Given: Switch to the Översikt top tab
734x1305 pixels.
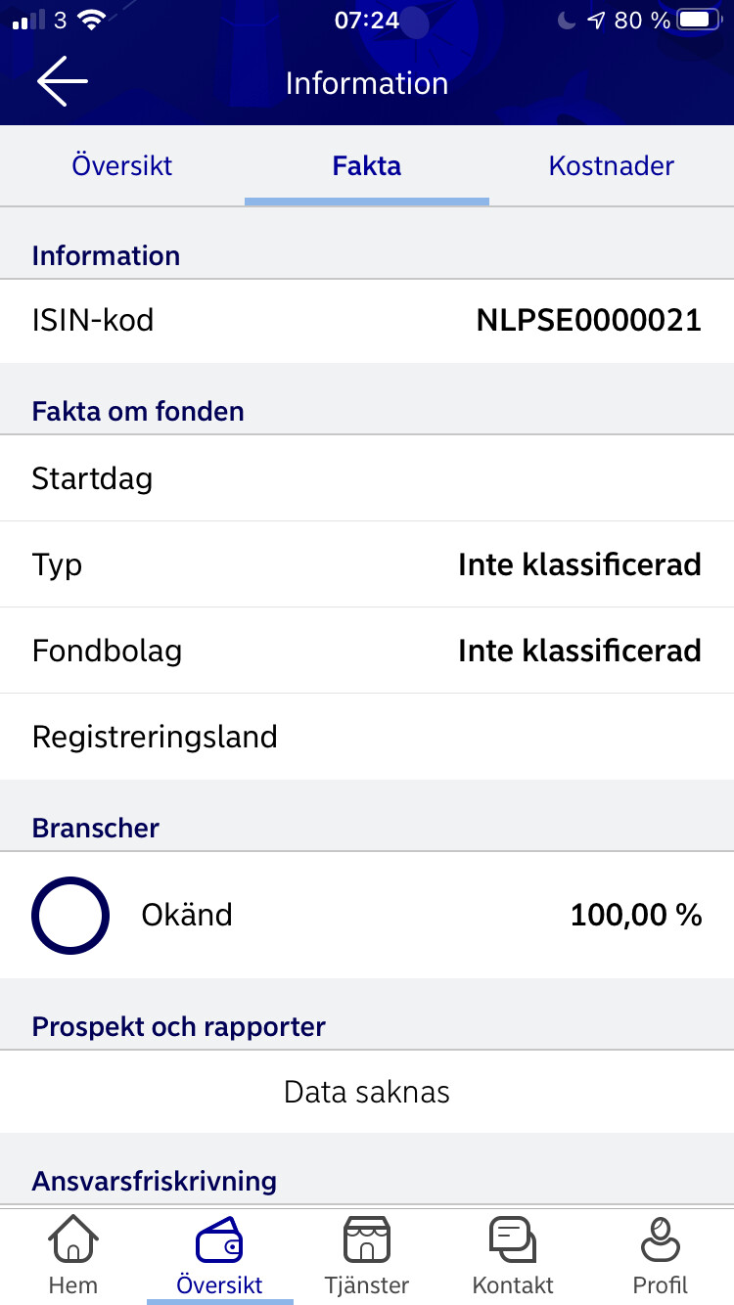Looking at the screenshot, I should click(x=122, y=166).
